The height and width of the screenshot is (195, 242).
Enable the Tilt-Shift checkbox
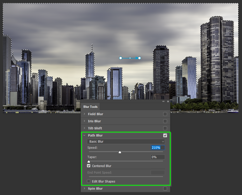pos(165,128)
